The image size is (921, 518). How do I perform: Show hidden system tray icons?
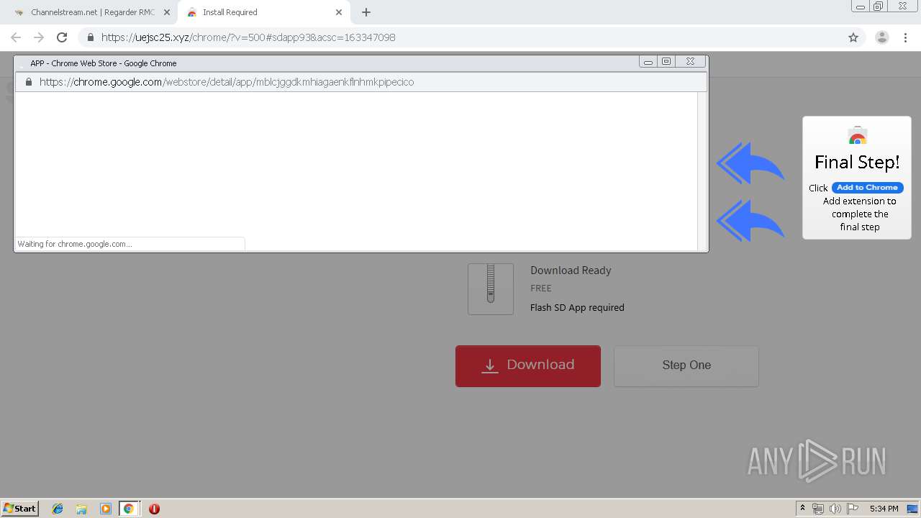pyautogui.click(x=802, y=508)
